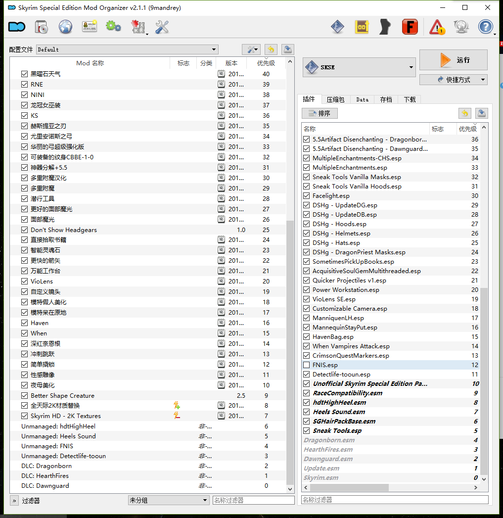Uncheck the NINI mod
Screen dimensions: 503x518
(x=24, y=95)
